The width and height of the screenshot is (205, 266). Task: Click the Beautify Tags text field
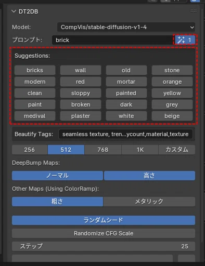click(x=125, y=134)
